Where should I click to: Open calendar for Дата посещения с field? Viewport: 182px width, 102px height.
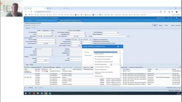[75, 36]
